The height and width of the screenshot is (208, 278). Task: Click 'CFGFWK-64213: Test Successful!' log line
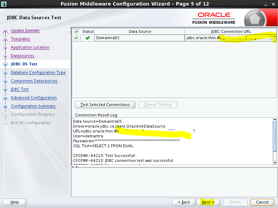(x=104, y=156)
